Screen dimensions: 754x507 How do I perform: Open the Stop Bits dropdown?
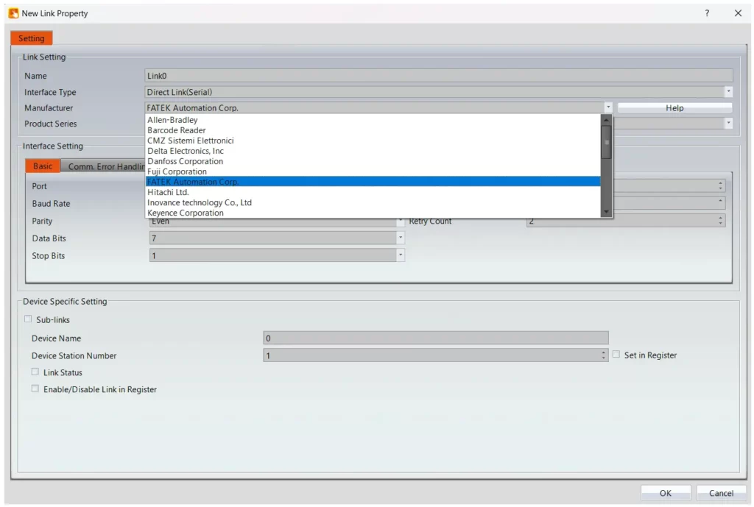(x=400, y=255)
